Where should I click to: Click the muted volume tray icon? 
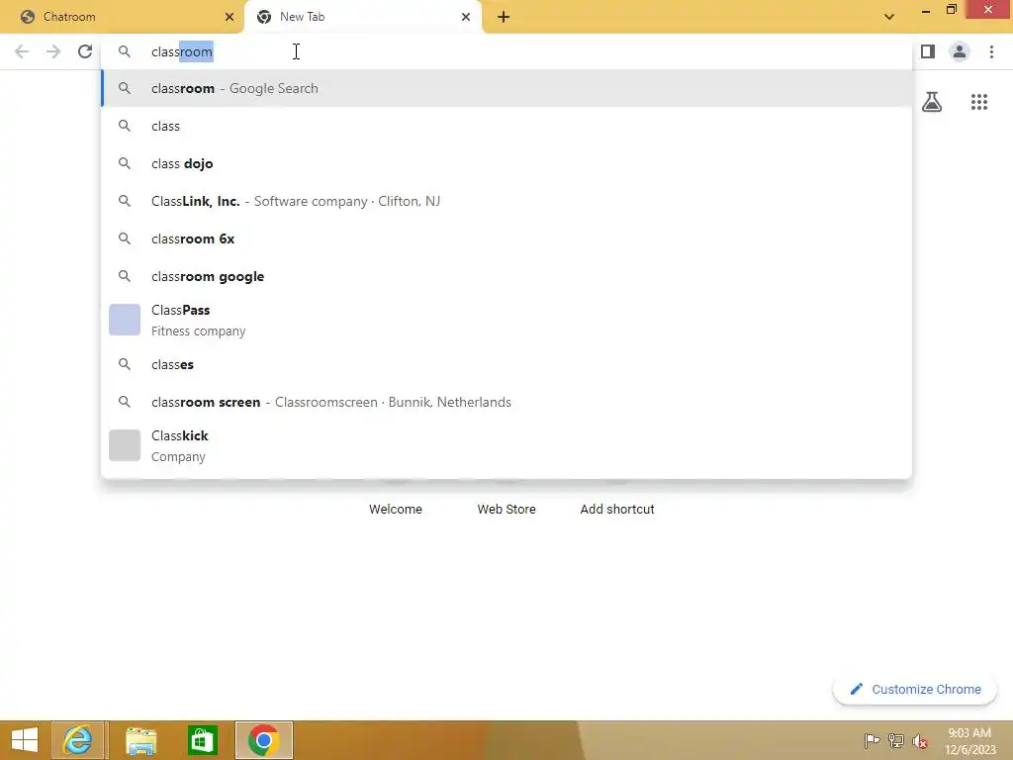[920, 741]
